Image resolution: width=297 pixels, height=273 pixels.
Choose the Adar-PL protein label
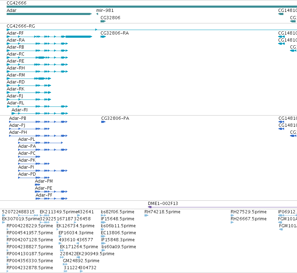pos(27,139)
